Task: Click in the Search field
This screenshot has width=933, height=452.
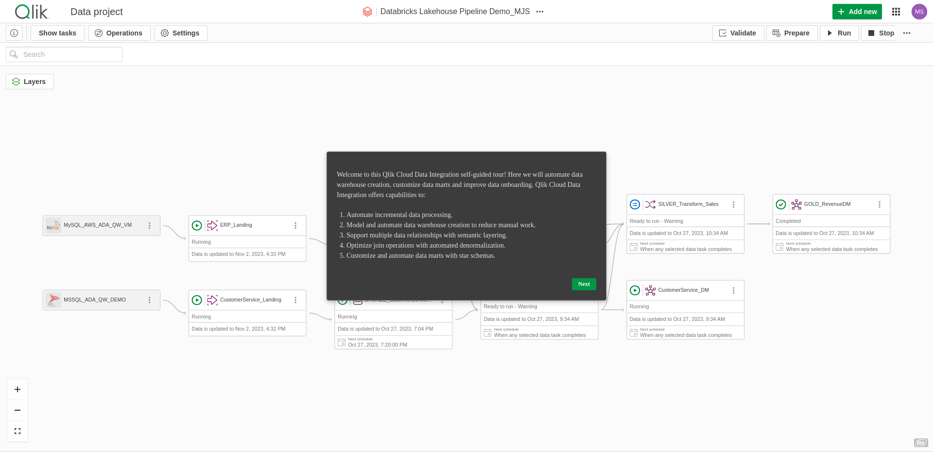Action: tap(64, 54)
